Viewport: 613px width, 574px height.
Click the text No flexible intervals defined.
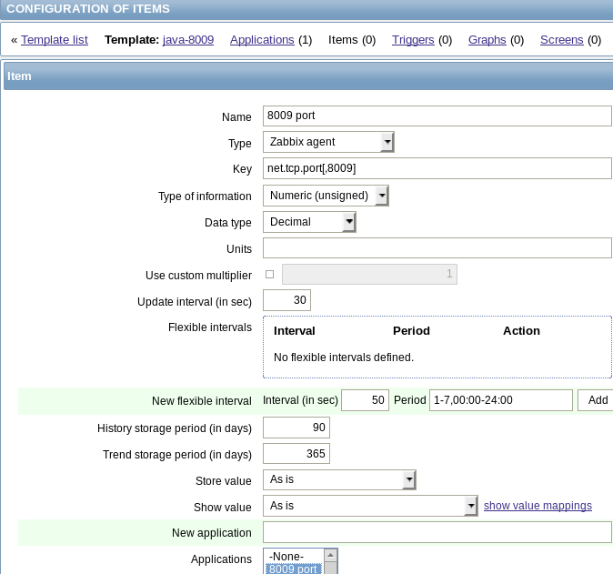(x=344, y=357)
